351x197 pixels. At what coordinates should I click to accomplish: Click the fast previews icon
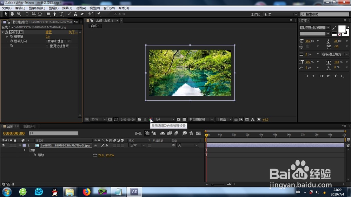point(241,120)
